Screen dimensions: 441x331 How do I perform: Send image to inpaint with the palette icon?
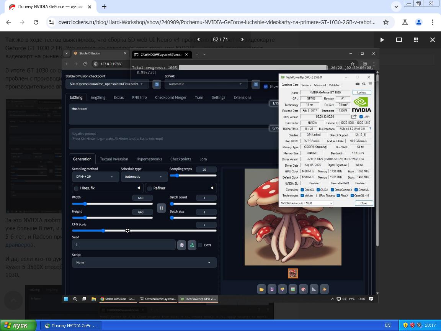(303, 289)
